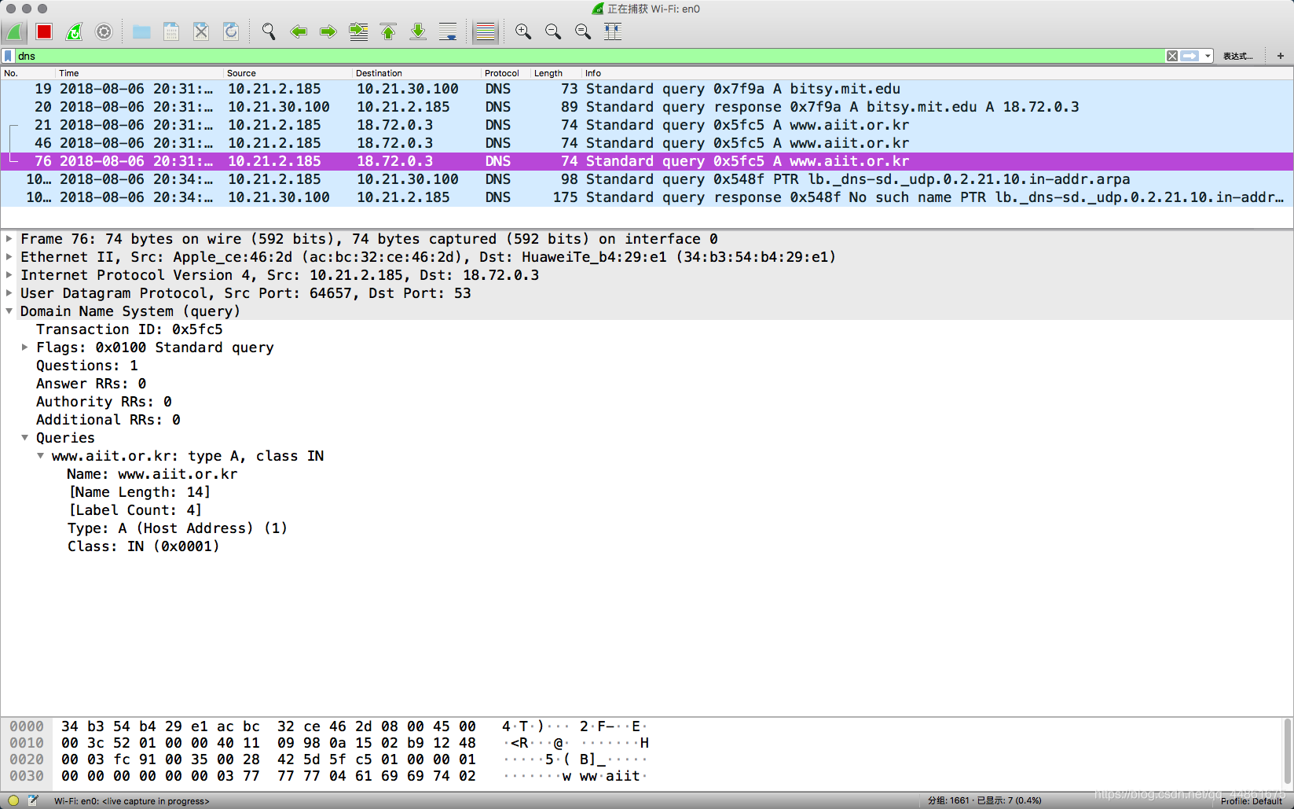Viewport: 1294px width, 809px height.
Task: Select packet 19 query bitsy.mit.edu
Action: click(x=647, y=89)
